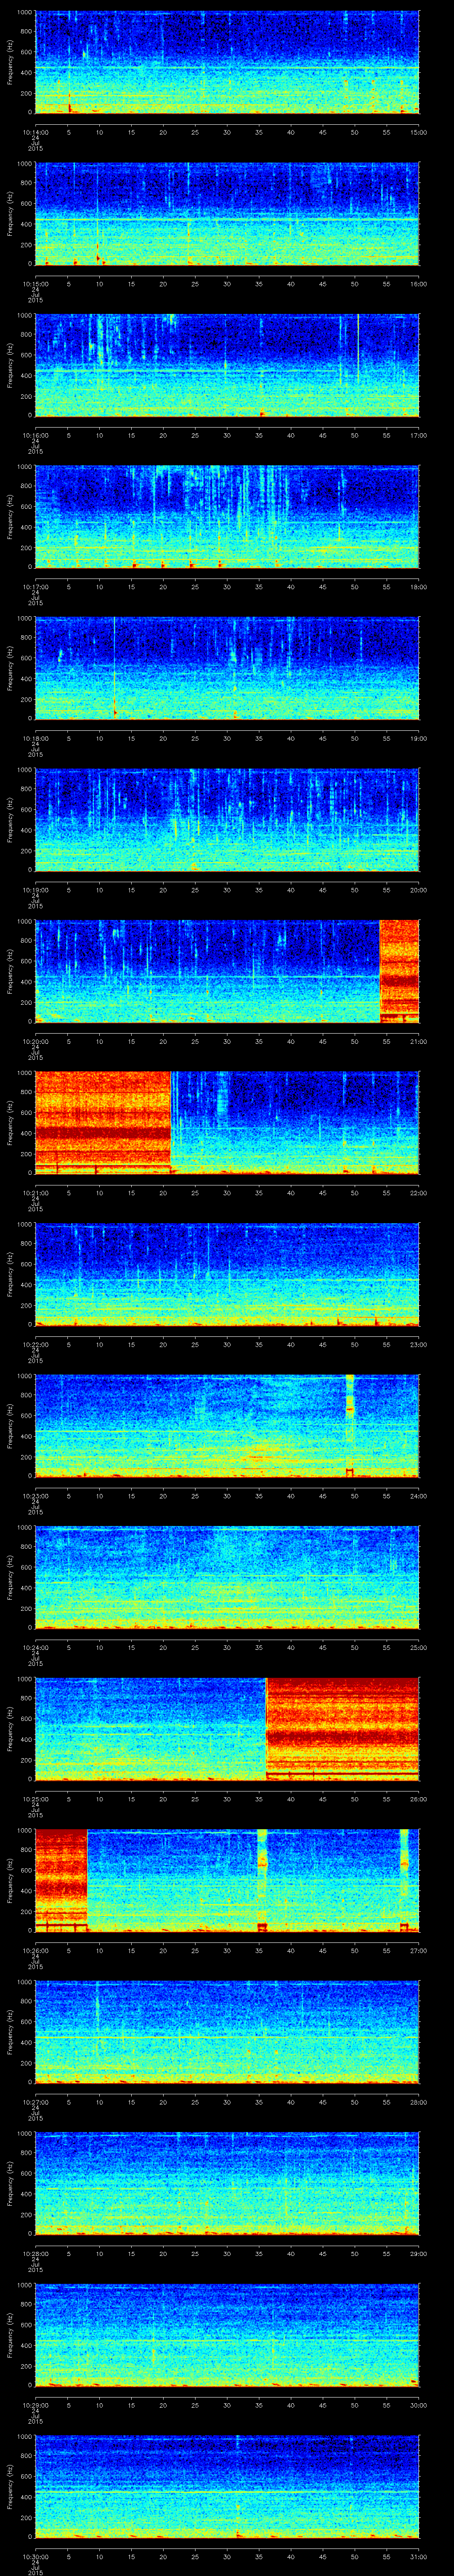Click the 10:24:00 spectrogram panel

(x=227, y=1577)
